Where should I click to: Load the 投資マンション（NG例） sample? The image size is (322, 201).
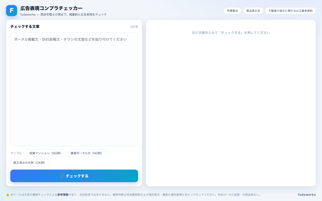pos(46,153)
